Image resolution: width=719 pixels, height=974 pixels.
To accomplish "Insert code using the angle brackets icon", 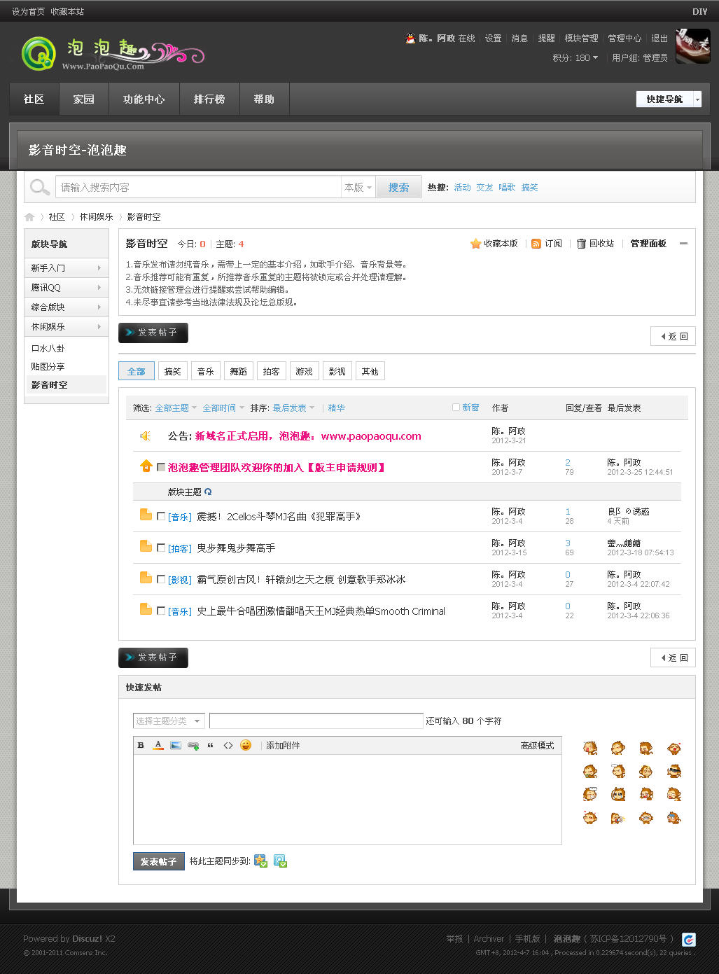I will [228, 745].
